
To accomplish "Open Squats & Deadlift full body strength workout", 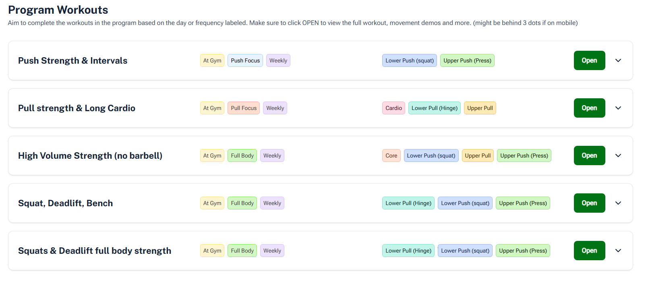I will pos(589,251).
